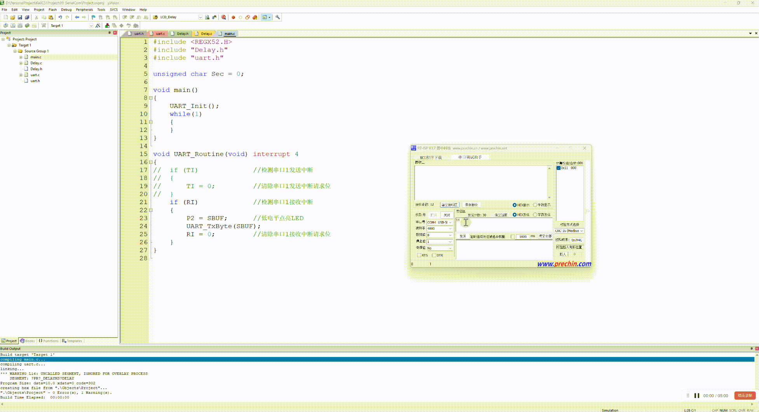Open the CRC 16 Modbus checksum dropdown

569,231
